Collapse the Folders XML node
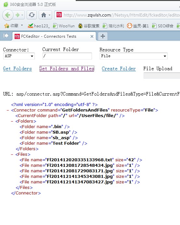Screen dimensions: 180x225 click(12, 121)
